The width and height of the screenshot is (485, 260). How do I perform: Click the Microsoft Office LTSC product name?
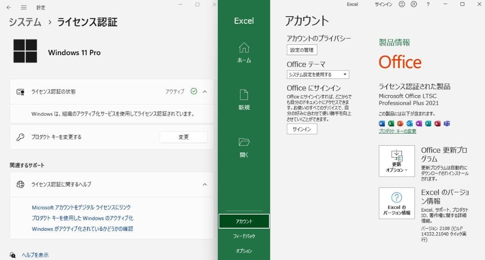409,100
